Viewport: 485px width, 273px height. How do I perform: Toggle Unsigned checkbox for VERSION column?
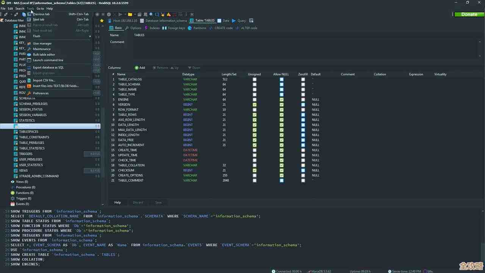tap(255, 105)
